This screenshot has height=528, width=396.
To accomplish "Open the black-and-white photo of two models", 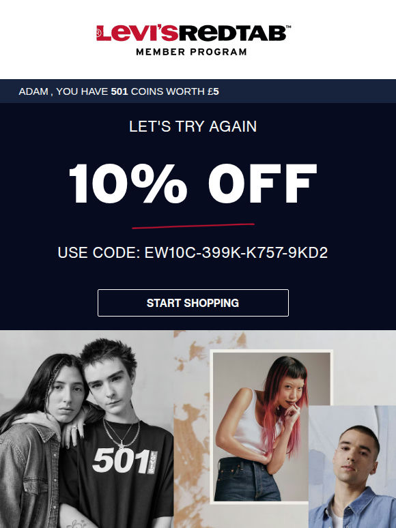I will tap(87, 429).
